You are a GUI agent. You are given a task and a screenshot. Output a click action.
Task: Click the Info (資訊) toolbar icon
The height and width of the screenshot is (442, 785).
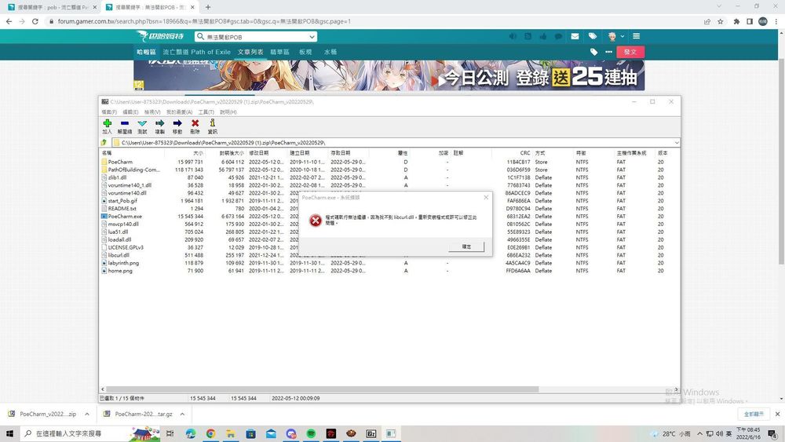point(212,124)
